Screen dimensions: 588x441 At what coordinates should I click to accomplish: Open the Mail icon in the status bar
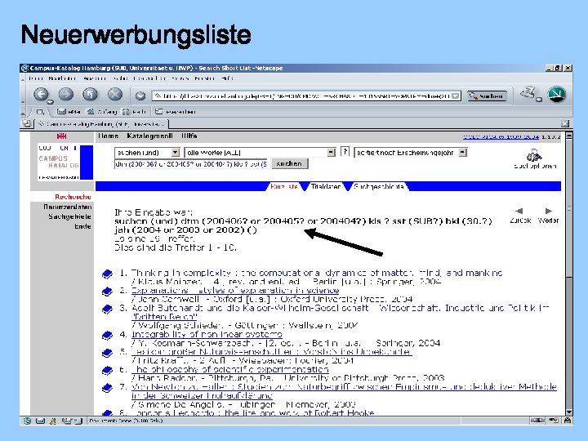tap(40, 421)
